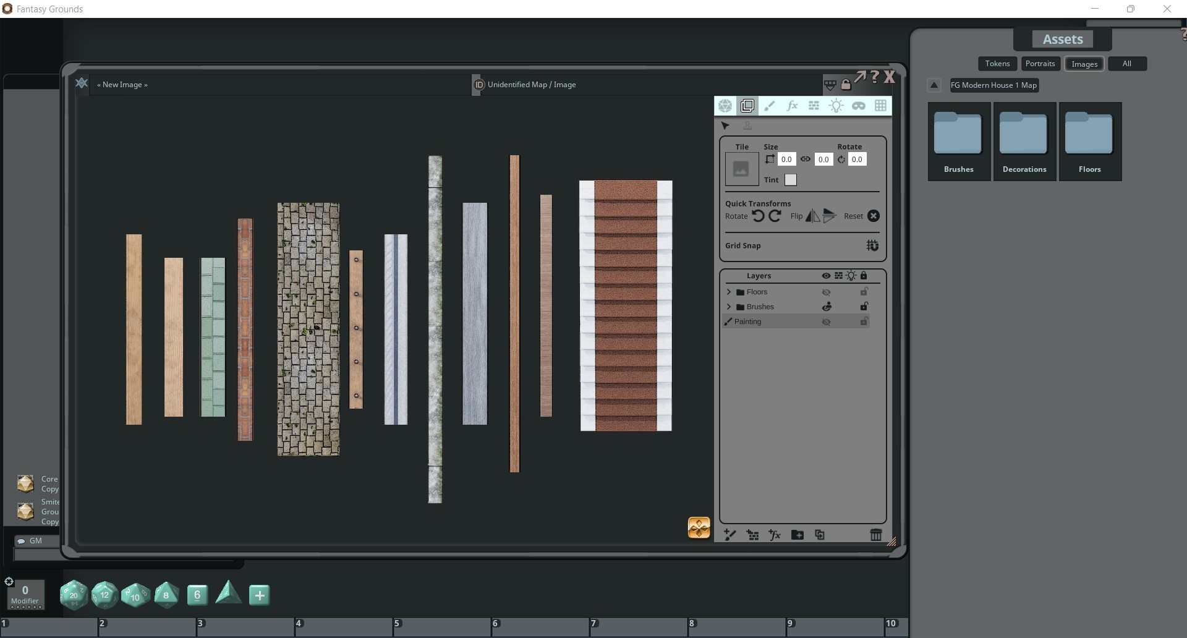
Task: Open the grid settings tool
Action: 881,105
